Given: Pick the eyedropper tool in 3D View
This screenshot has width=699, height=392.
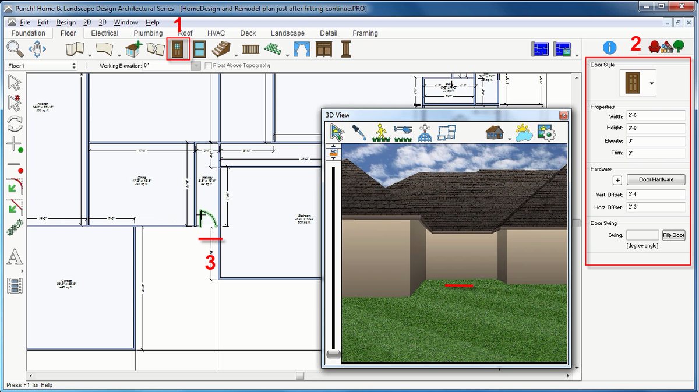Looking at the screenshot, I should [x=358, y=133].
